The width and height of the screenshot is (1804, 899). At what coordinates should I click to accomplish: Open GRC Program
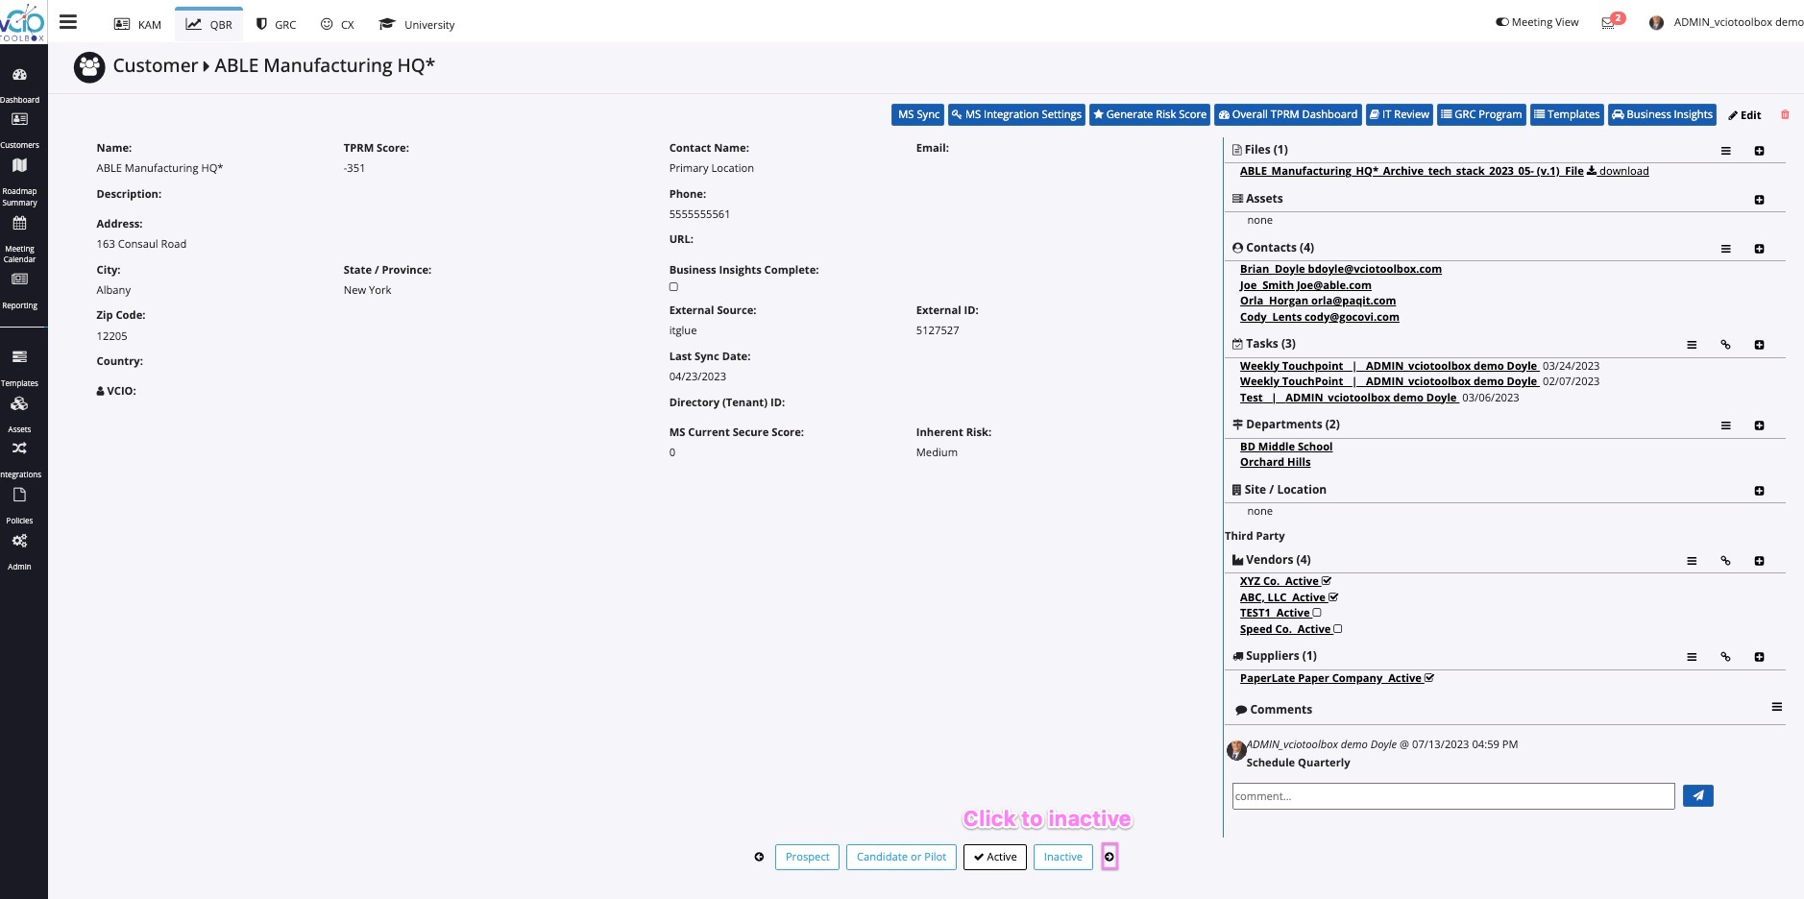pos(1481,114)
